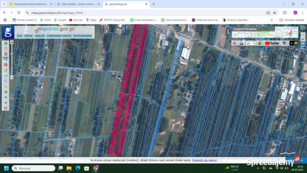
Task: Open the tab search dropdown arrow
Action: click(4, 4)
